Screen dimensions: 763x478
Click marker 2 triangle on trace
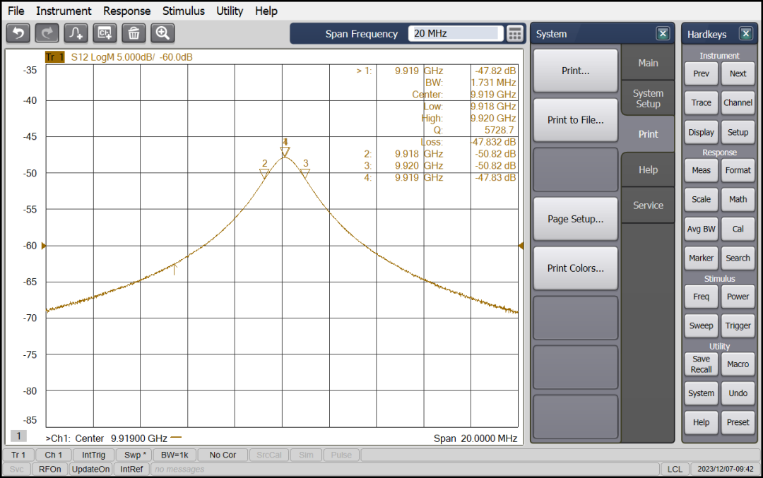tap(264, 173)
